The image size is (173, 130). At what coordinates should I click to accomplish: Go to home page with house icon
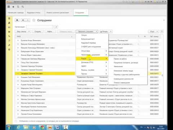17,20
